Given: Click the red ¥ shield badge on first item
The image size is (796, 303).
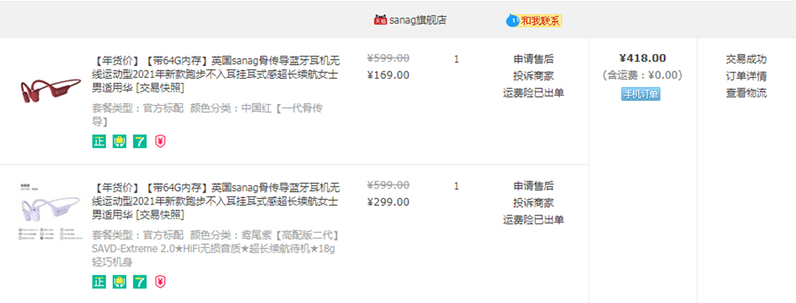Looking at the screenshot, I should [161, 142].
